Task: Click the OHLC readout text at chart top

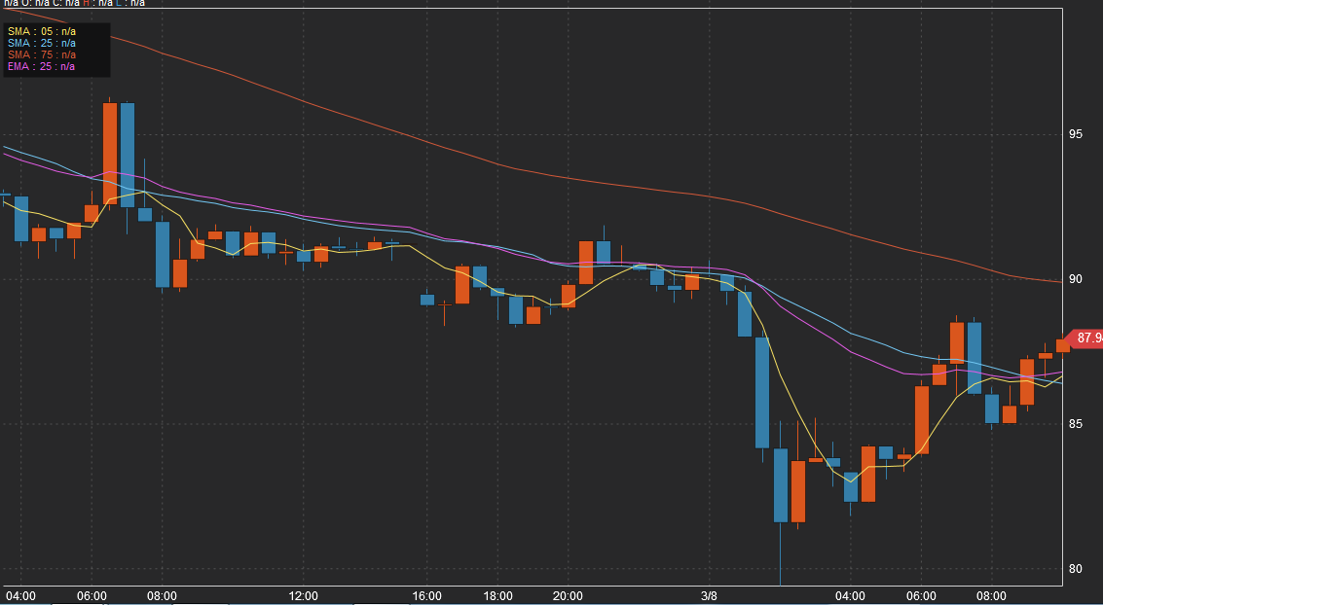Action: (x=74, y=3)
